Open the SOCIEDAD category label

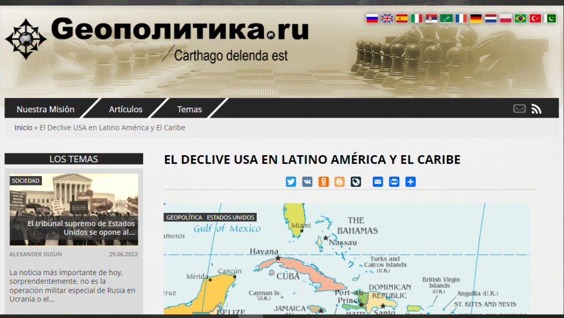[25, 181]
